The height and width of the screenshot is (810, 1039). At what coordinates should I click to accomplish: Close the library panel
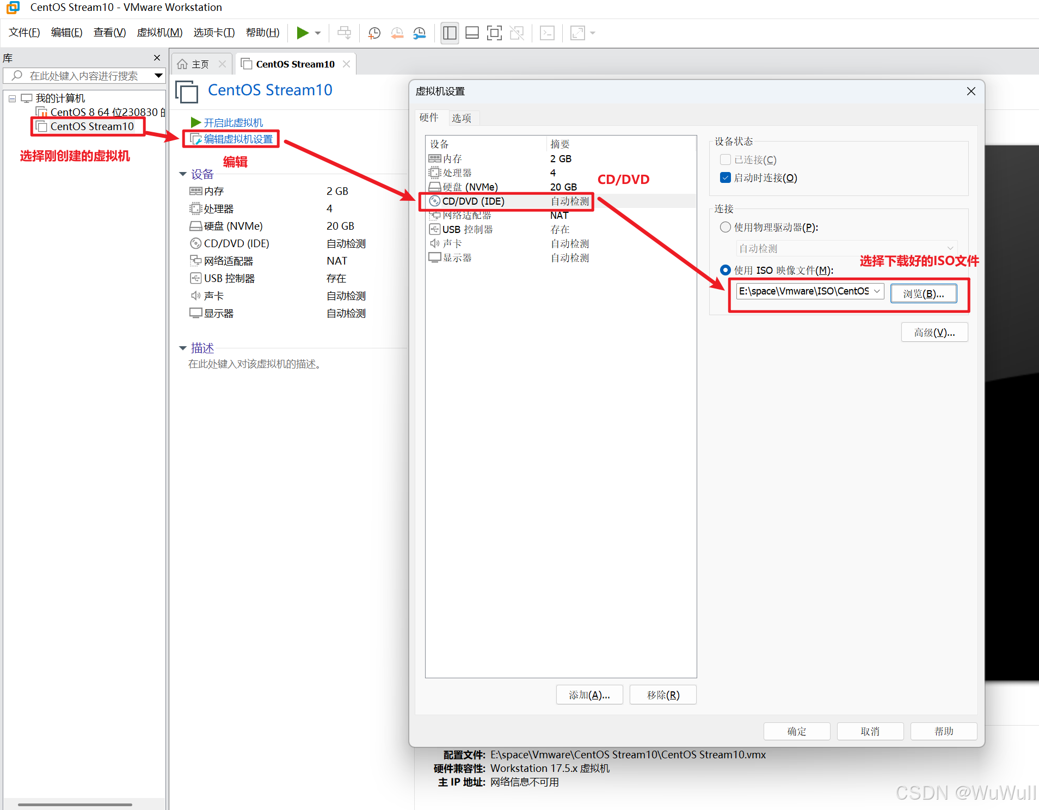click(x=157, y=58)
